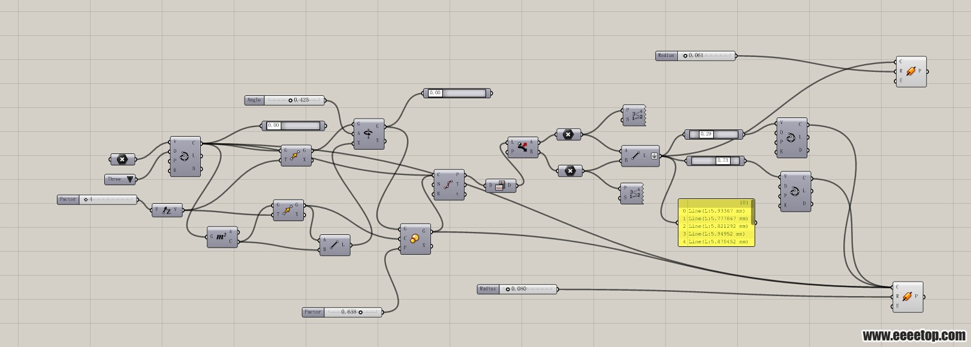Image resolution: width=971 pixels, height=347 pixels.
Task: Click panel row 'Line(L:5.821292 mm)'
Action: (716, 227)
